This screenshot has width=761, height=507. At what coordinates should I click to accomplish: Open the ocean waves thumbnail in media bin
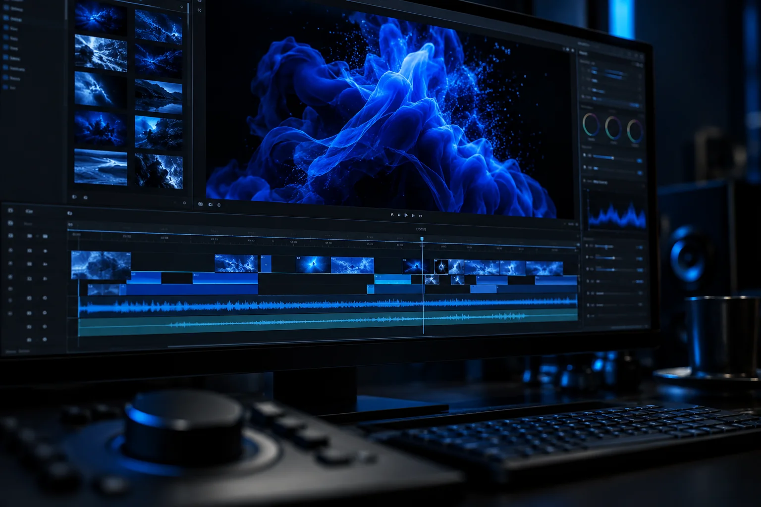click(x=101, y=167)
